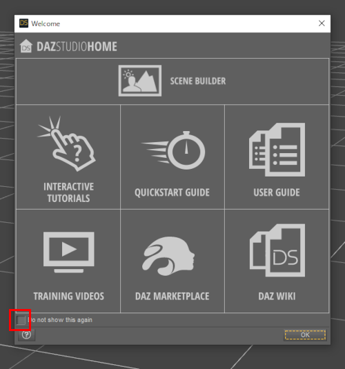
Task: Click OK to dismiss the Welcome dialog
Action: coord(305,335)
